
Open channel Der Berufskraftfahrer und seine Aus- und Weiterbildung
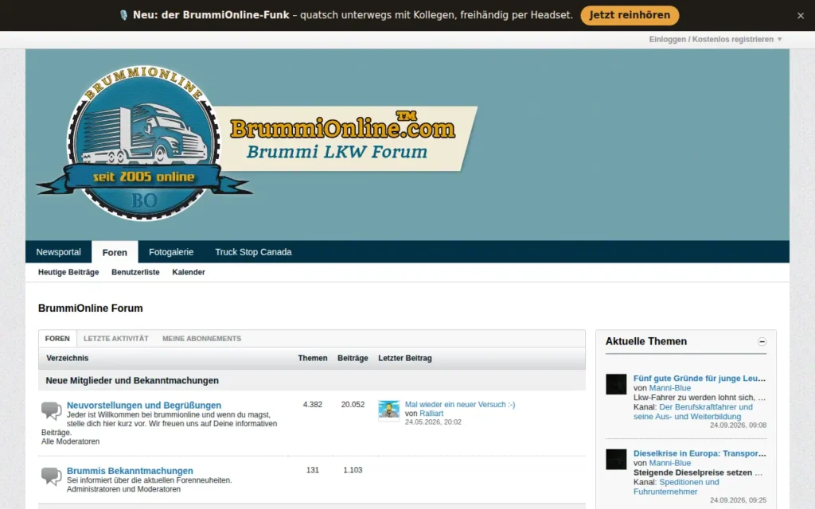coord(693,412)
